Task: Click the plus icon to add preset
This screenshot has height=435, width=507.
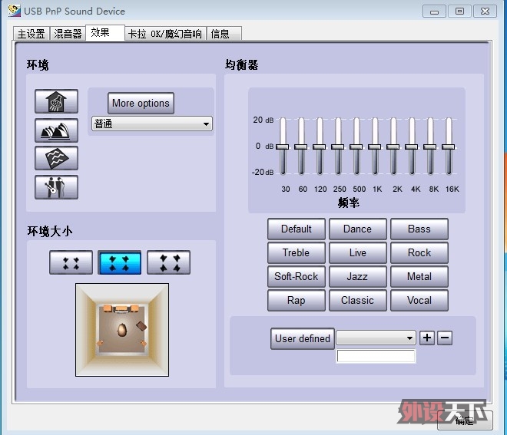Action: [x=427, y=338]
